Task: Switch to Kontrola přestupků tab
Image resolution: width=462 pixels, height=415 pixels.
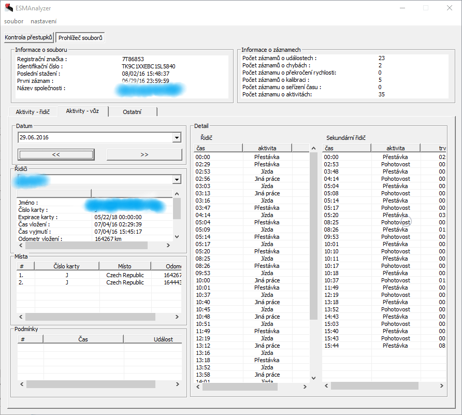Action: pyautogui.click(x=28, y=38)
